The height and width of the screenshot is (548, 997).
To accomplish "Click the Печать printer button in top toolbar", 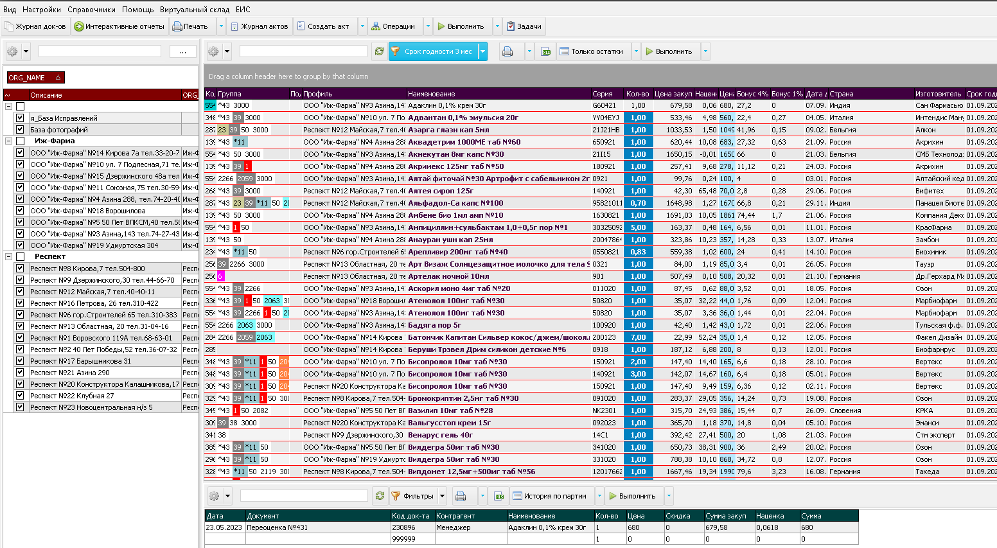I will point(191,26).
